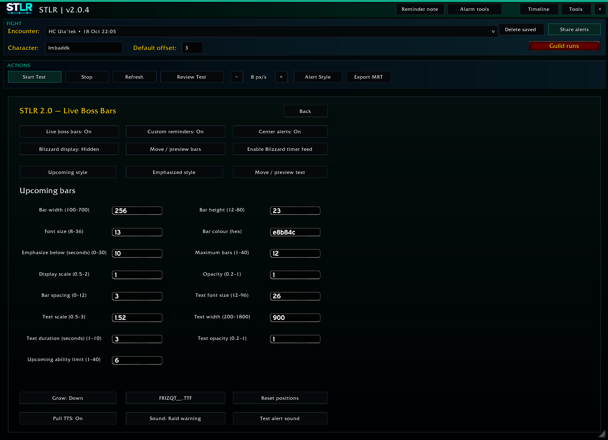Switch Grow: Down direction
The image size is (608, 440).
pyautogui.click(x=68, y=398)
